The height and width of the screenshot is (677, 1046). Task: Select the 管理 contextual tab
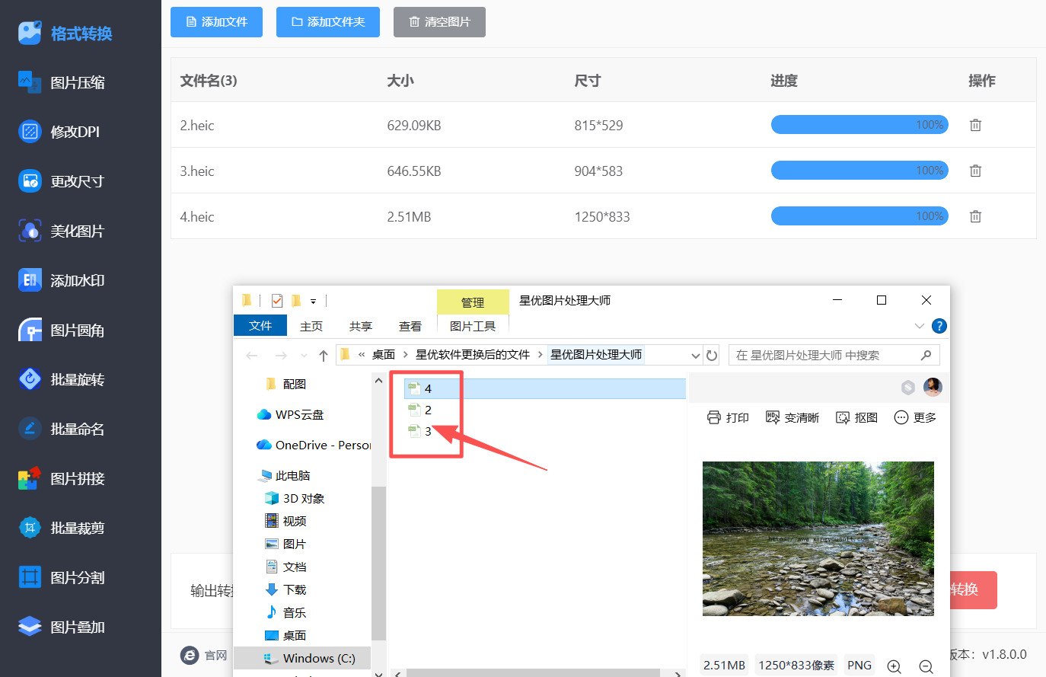click(473, 302)
